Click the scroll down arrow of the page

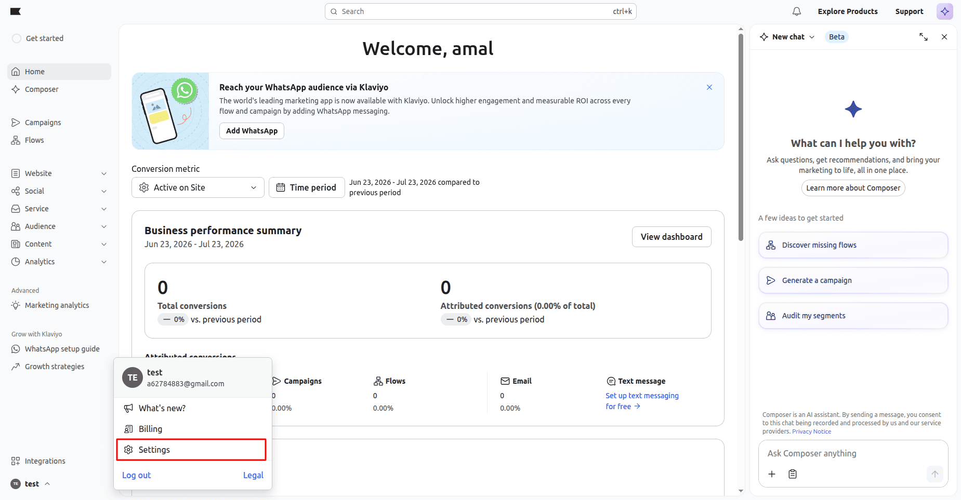point(741,491)
